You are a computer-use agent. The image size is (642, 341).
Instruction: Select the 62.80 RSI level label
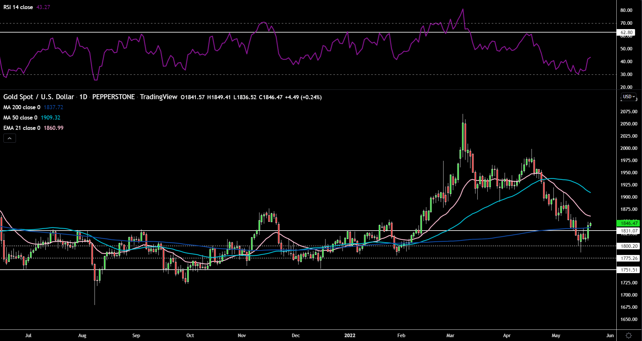coord(626,33)
